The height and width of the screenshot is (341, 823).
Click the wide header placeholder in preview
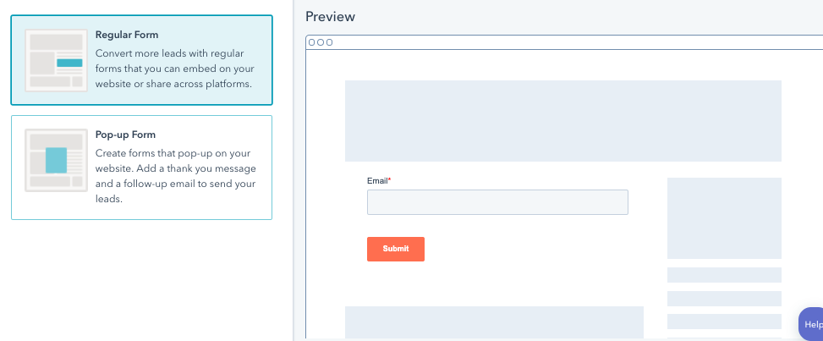(562, 121)
